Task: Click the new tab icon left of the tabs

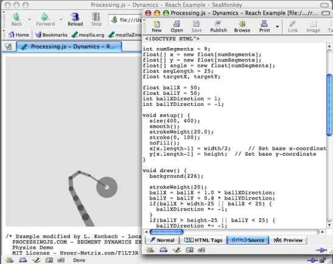Action: click(9, 46)
